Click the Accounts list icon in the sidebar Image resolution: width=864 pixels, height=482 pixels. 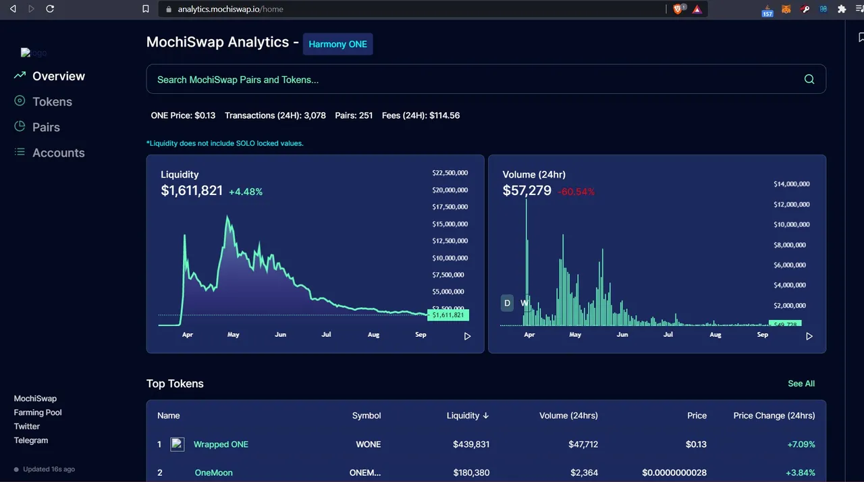coord(20,152)
